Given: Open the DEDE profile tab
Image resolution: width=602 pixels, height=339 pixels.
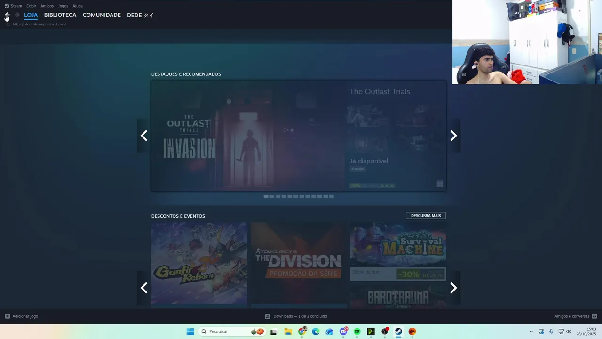Looking at the screenshot, I should tap(141, 15).
